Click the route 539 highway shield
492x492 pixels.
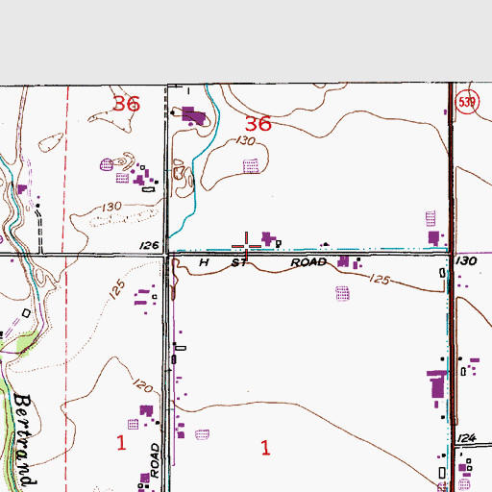click(x=467, y=102)
